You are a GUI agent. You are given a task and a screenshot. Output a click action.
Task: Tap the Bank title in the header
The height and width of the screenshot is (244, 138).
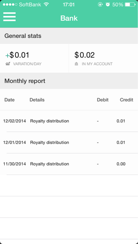pyautogui.click(x=69, y=18)
